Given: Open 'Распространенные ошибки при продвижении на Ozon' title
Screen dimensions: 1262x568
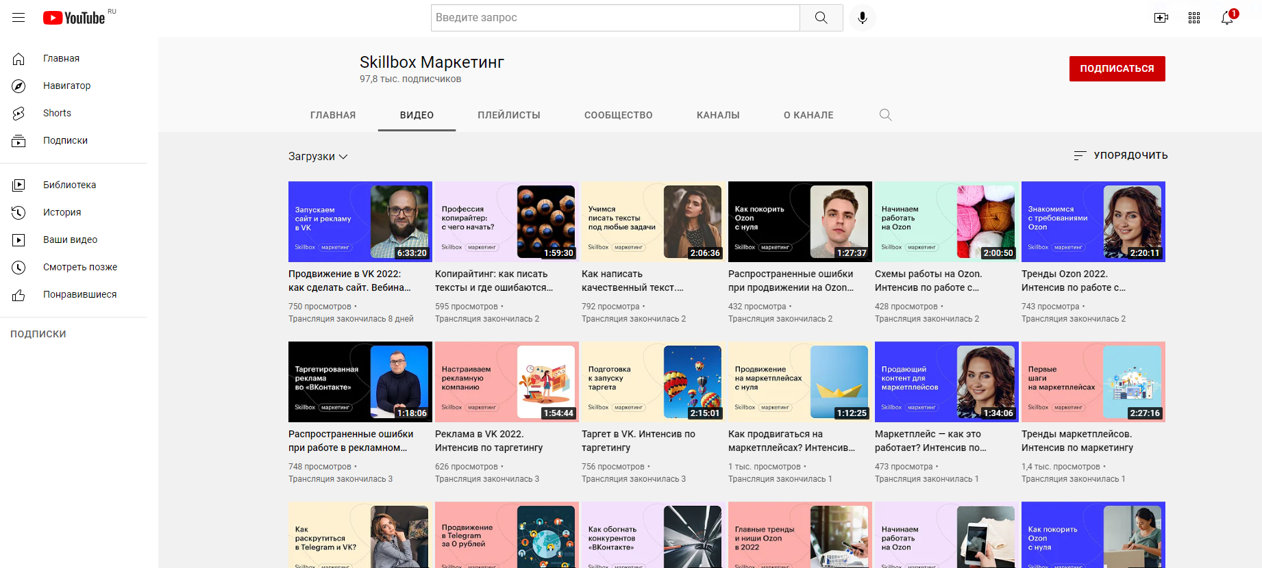Looking at the screenshot, I should (791, 281).
